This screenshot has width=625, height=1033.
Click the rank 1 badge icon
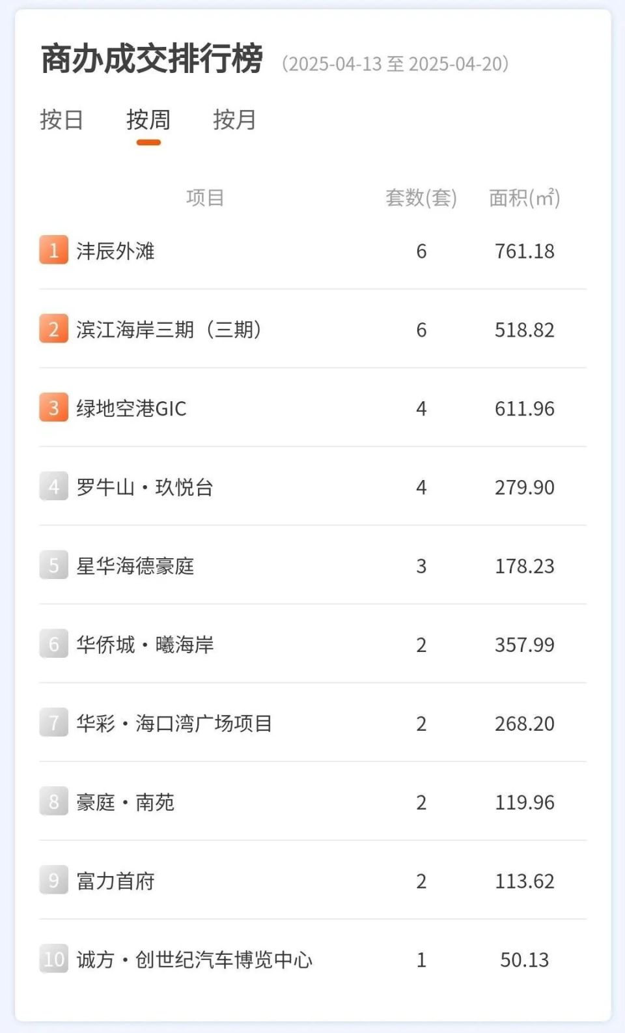(x=53, y=251)
